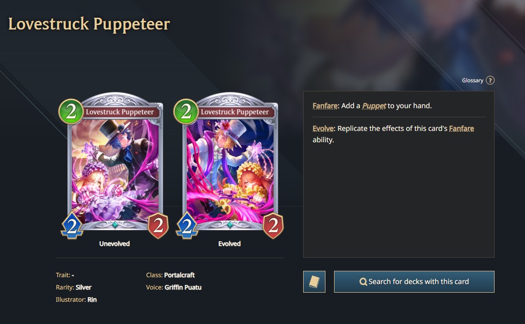
Task: Click the card notebook icon button
Action: coord(314,281)
